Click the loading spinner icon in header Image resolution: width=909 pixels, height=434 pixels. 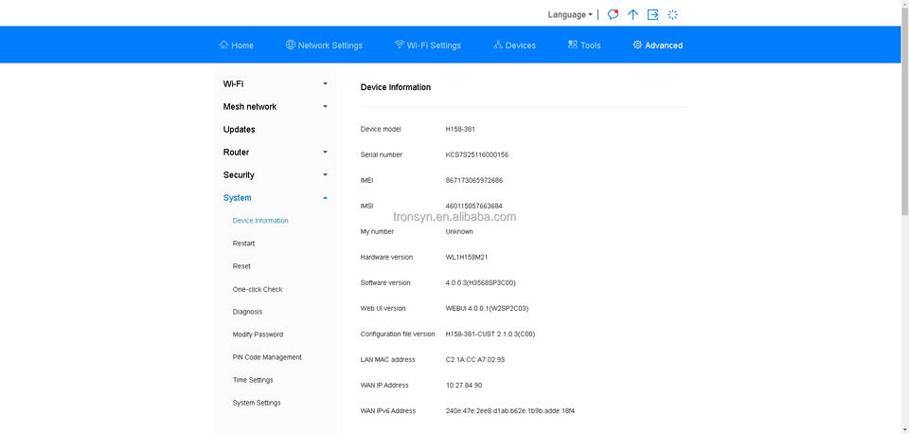pos(673,14)
